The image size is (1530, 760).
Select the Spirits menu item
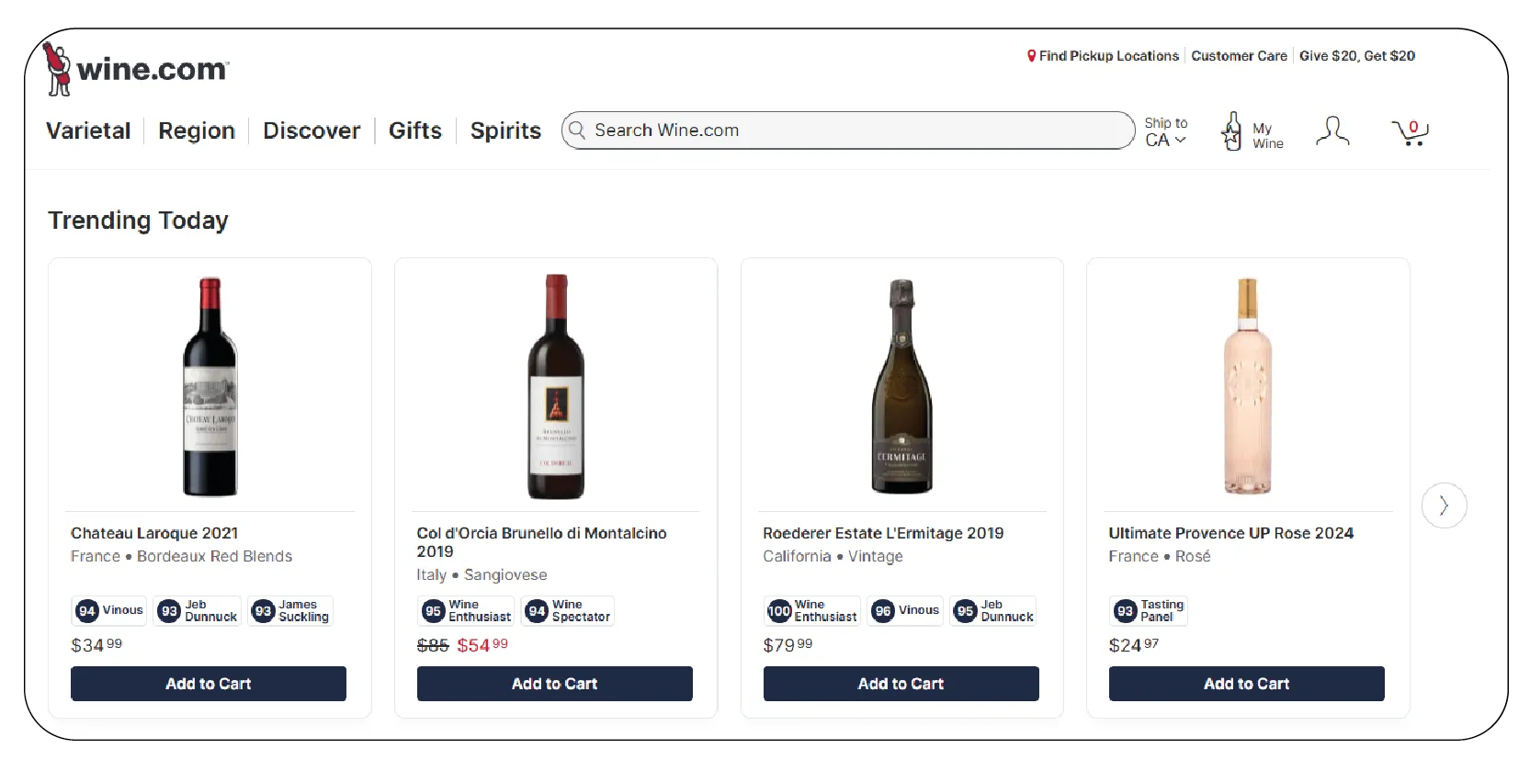[x=505, y=130]
